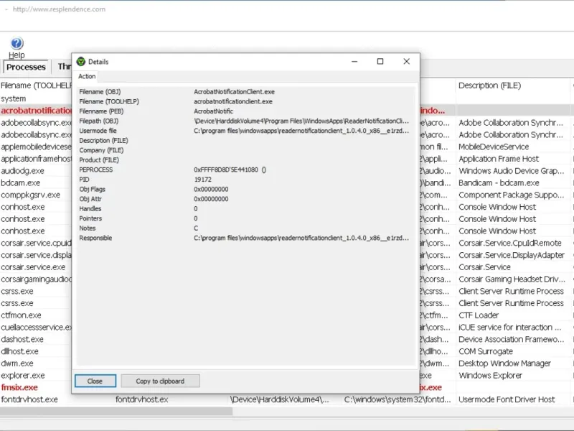574x431 pixels.
Task: Select the Usermode file path value
Action: pyautogui.click(x=301, y=131)
